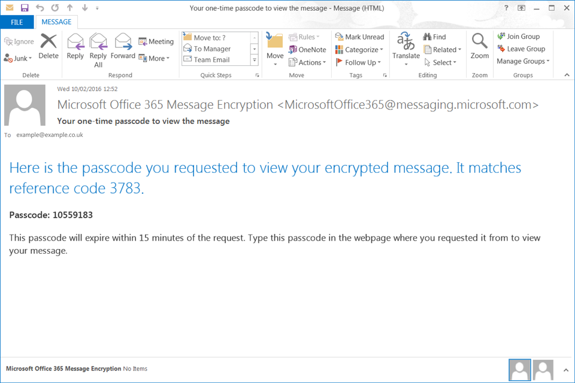The width and height of the screenshot is (575, 383).
Task: Choose the To Manager quick step
Action: click(212, 49)
